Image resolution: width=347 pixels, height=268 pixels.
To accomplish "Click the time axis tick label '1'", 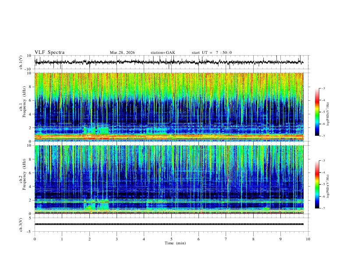I will tap(62, 239).
